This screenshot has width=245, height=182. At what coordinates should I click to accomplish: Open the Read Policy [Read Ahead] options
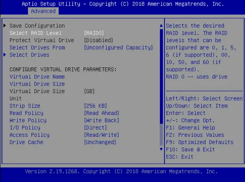(102, 113)
